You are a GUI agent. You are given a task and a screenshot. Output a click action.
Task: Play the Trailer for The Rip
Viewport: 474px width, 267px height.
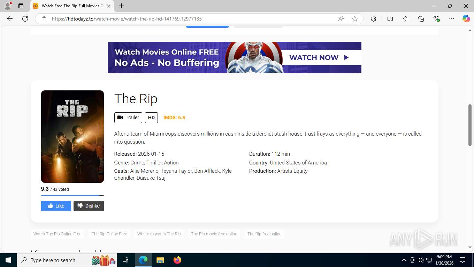coord(128,118)
